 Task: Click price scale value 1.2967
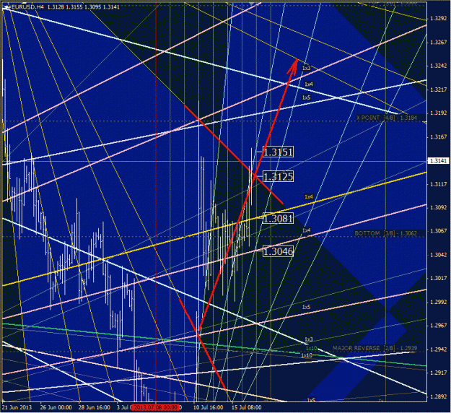(438, 326)
